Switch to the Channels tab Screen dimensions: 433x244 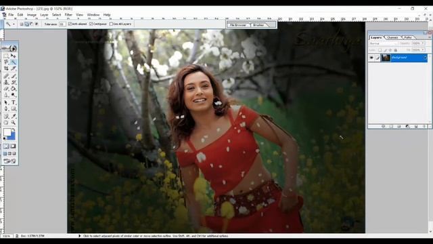point(392,37)
